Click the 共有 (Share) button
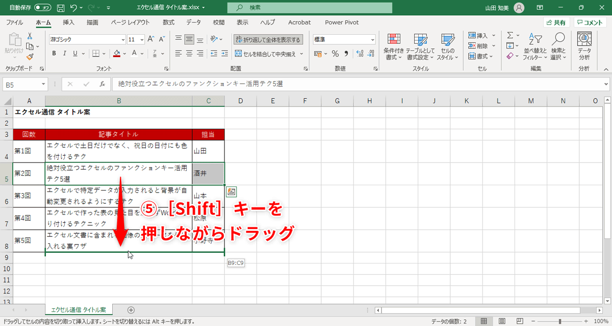612x326 pixels. [x=556, y=22]
